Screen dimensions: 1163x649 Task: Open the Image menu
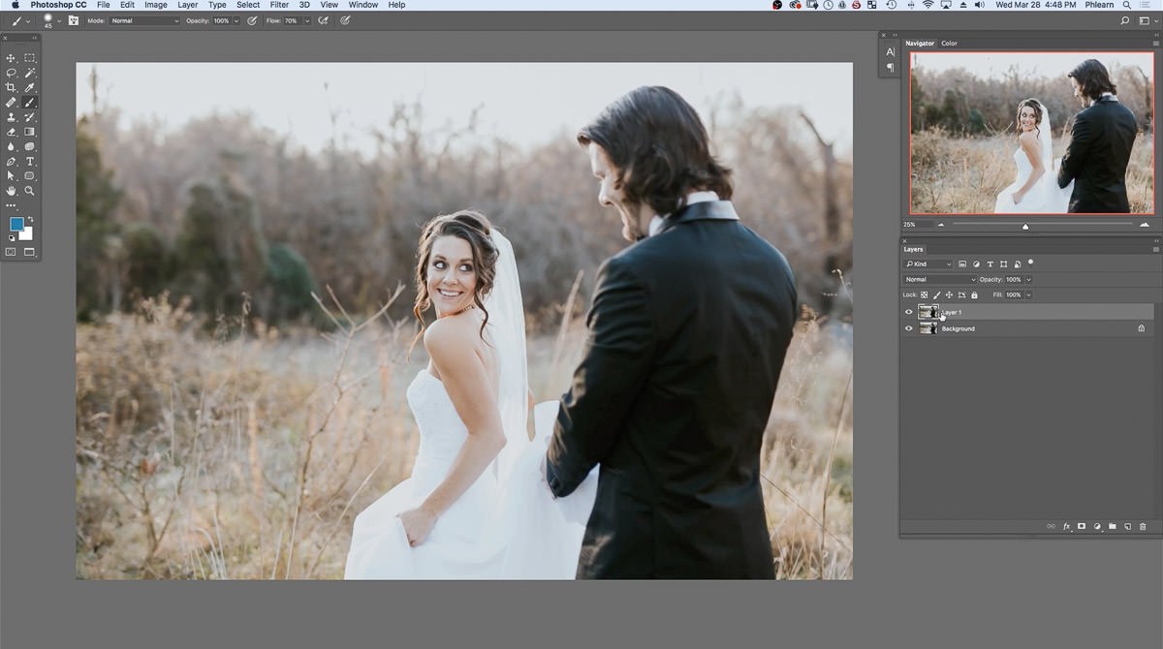156,5
